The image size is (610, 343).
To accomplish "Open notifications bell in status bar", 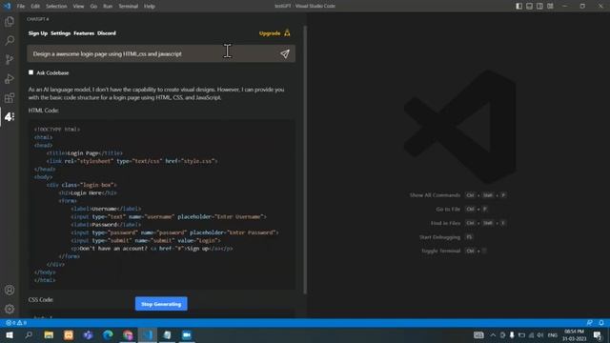I will pyautogui.click(x=601, y=323).
